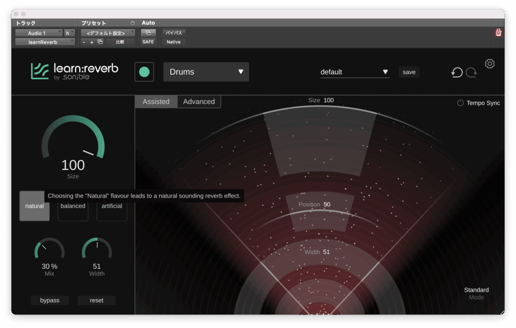This screenshot has width=516, height=328.
Task: Click the plus next preset button
Action: pos(92,42)
